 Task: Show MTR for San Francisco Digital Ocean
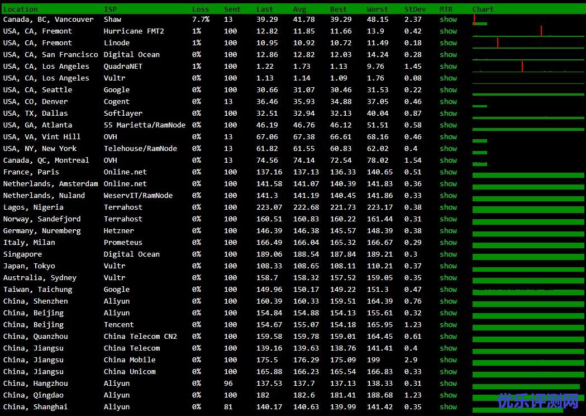coord(448,55)
